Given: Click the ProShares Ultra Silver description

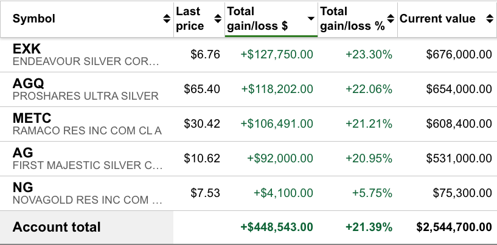Looking at the screenshot, I should 85,96.
